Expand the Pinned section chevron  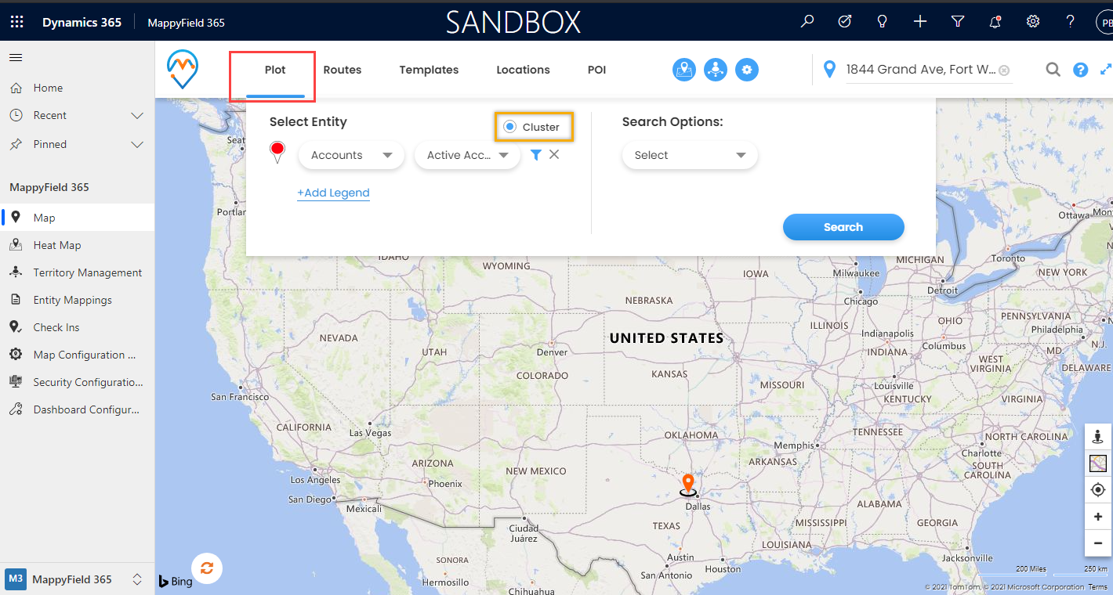(137, 145)
